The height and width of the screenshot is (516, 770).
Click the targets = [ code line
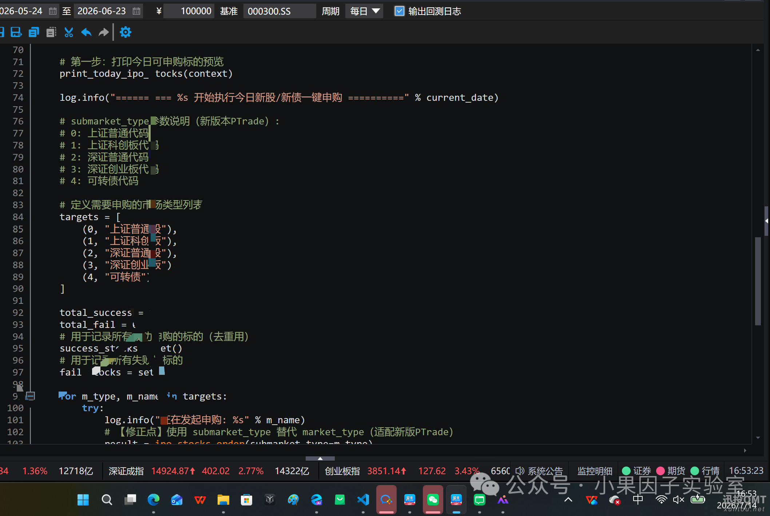coord(90,217)
